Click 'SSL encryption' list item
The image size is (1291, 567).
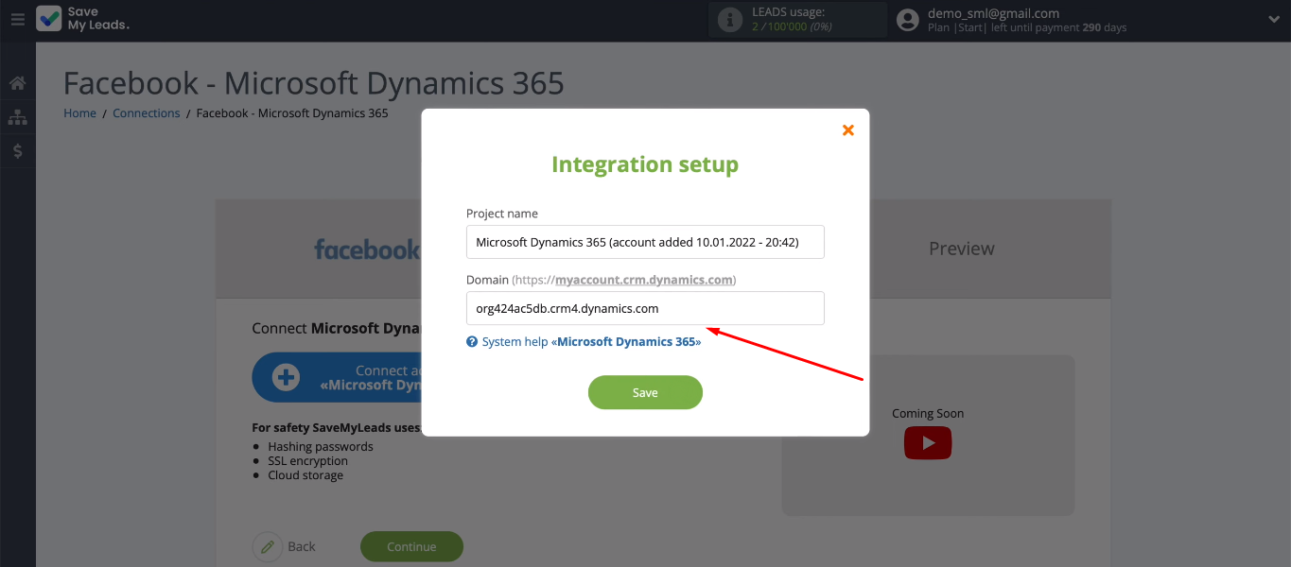[307, 461]
